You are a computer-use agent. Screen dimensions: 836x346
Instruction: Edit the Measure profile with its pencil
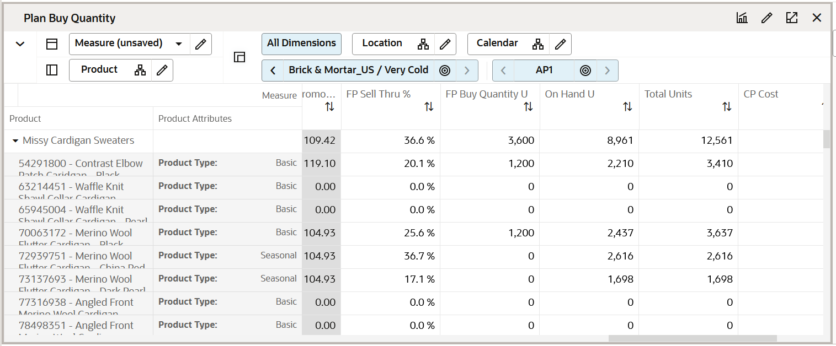tap(201, 44)
